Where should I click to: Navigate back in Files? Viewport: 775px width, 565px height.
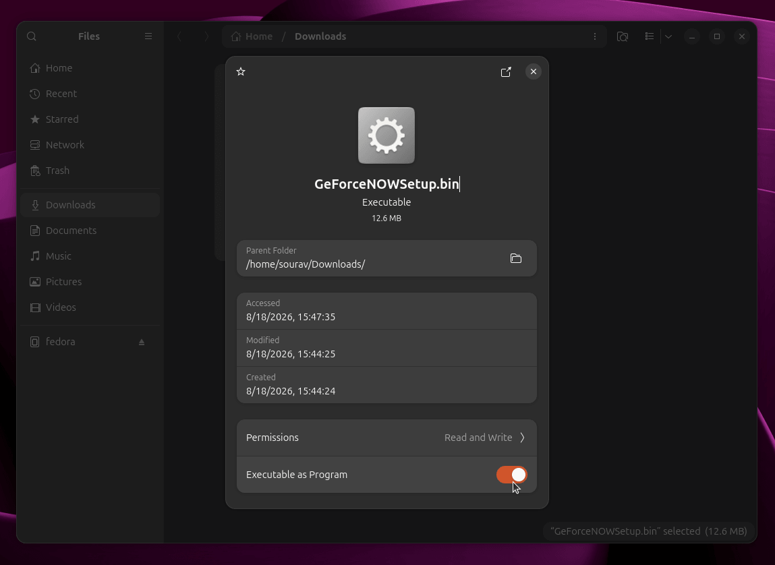tap(179, 36)
